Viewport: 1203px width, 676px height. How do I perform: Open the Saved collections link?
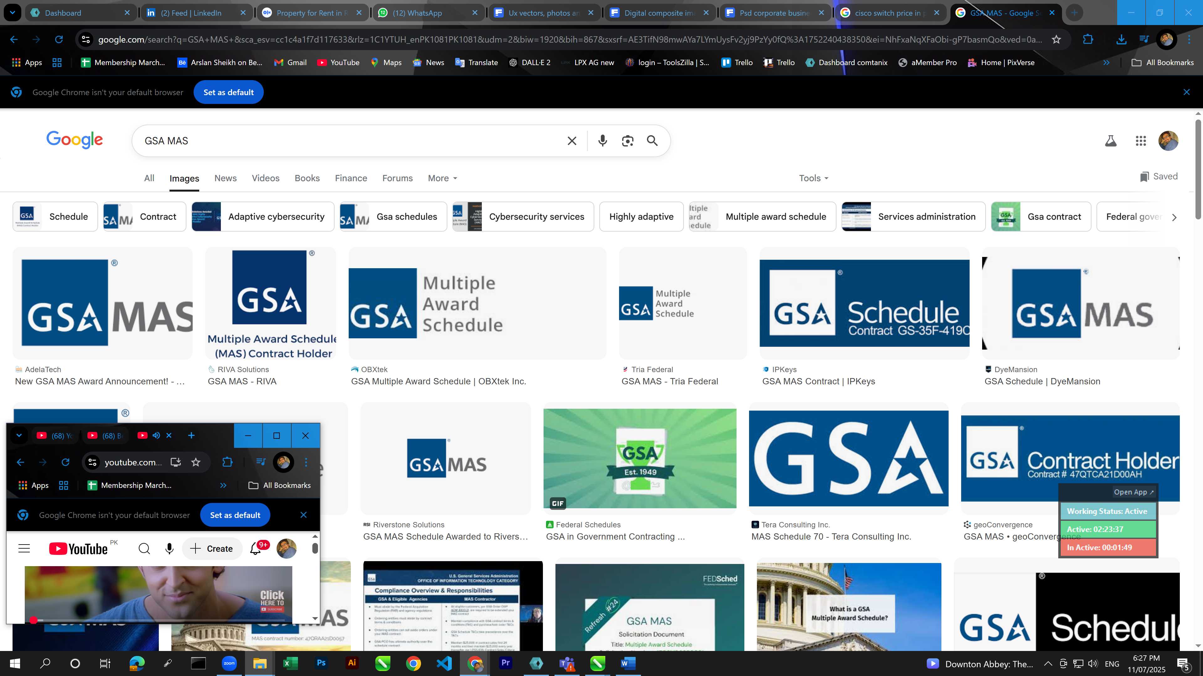click(1159, 176)
